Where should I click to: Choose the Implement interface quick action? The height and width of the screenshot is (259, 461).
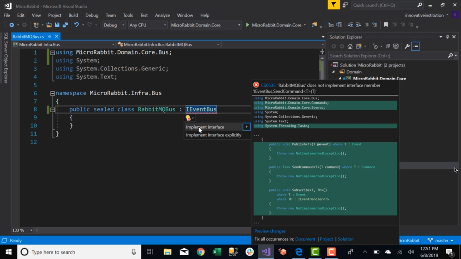214,127
